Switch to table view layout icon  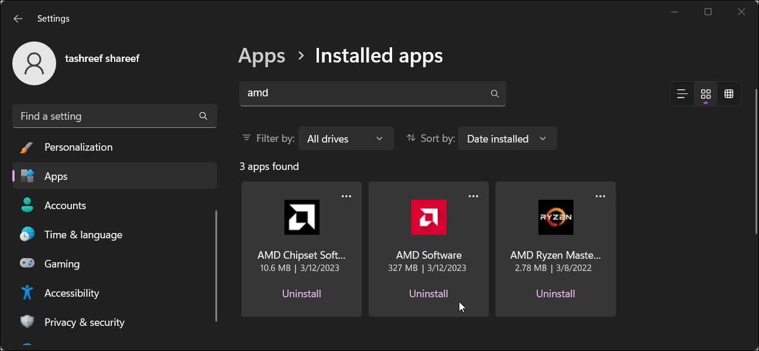(x=729, y=94)
